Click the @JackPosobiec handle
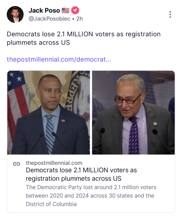Viewport: 182px width, 218px height. click(49, 19)
